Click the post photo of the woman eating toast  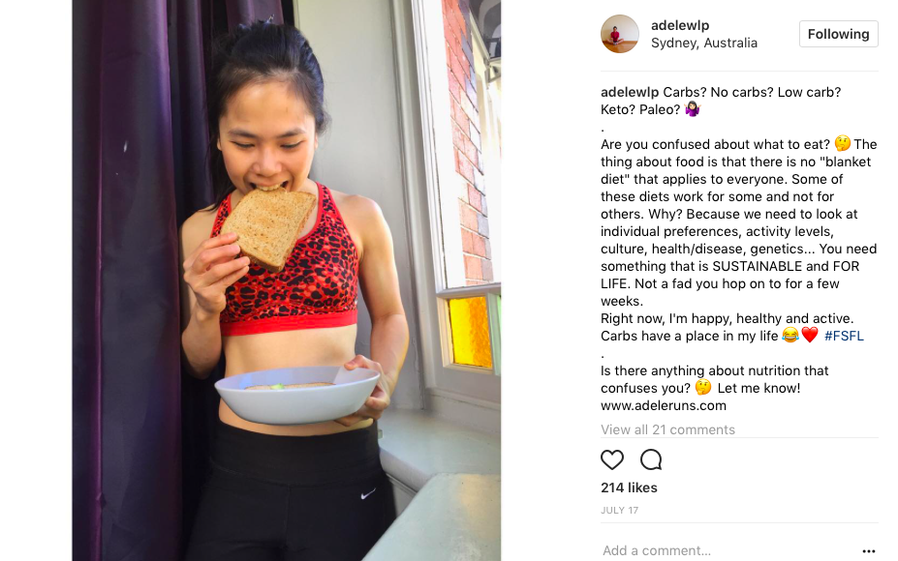click(x=287, y=280)
